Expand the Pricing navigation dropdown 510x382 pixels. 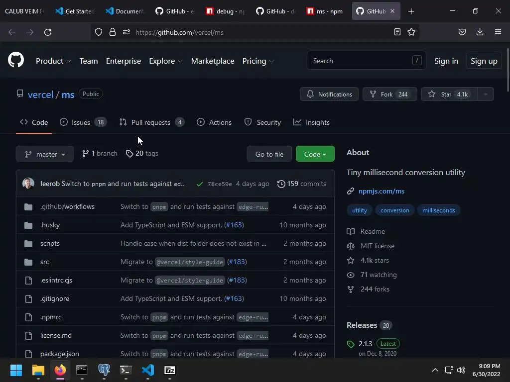tap(258, 61)
